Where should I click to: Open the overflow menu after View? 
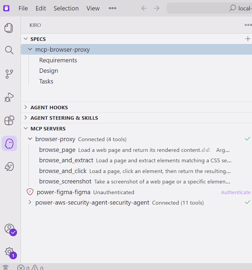point(113,8)
